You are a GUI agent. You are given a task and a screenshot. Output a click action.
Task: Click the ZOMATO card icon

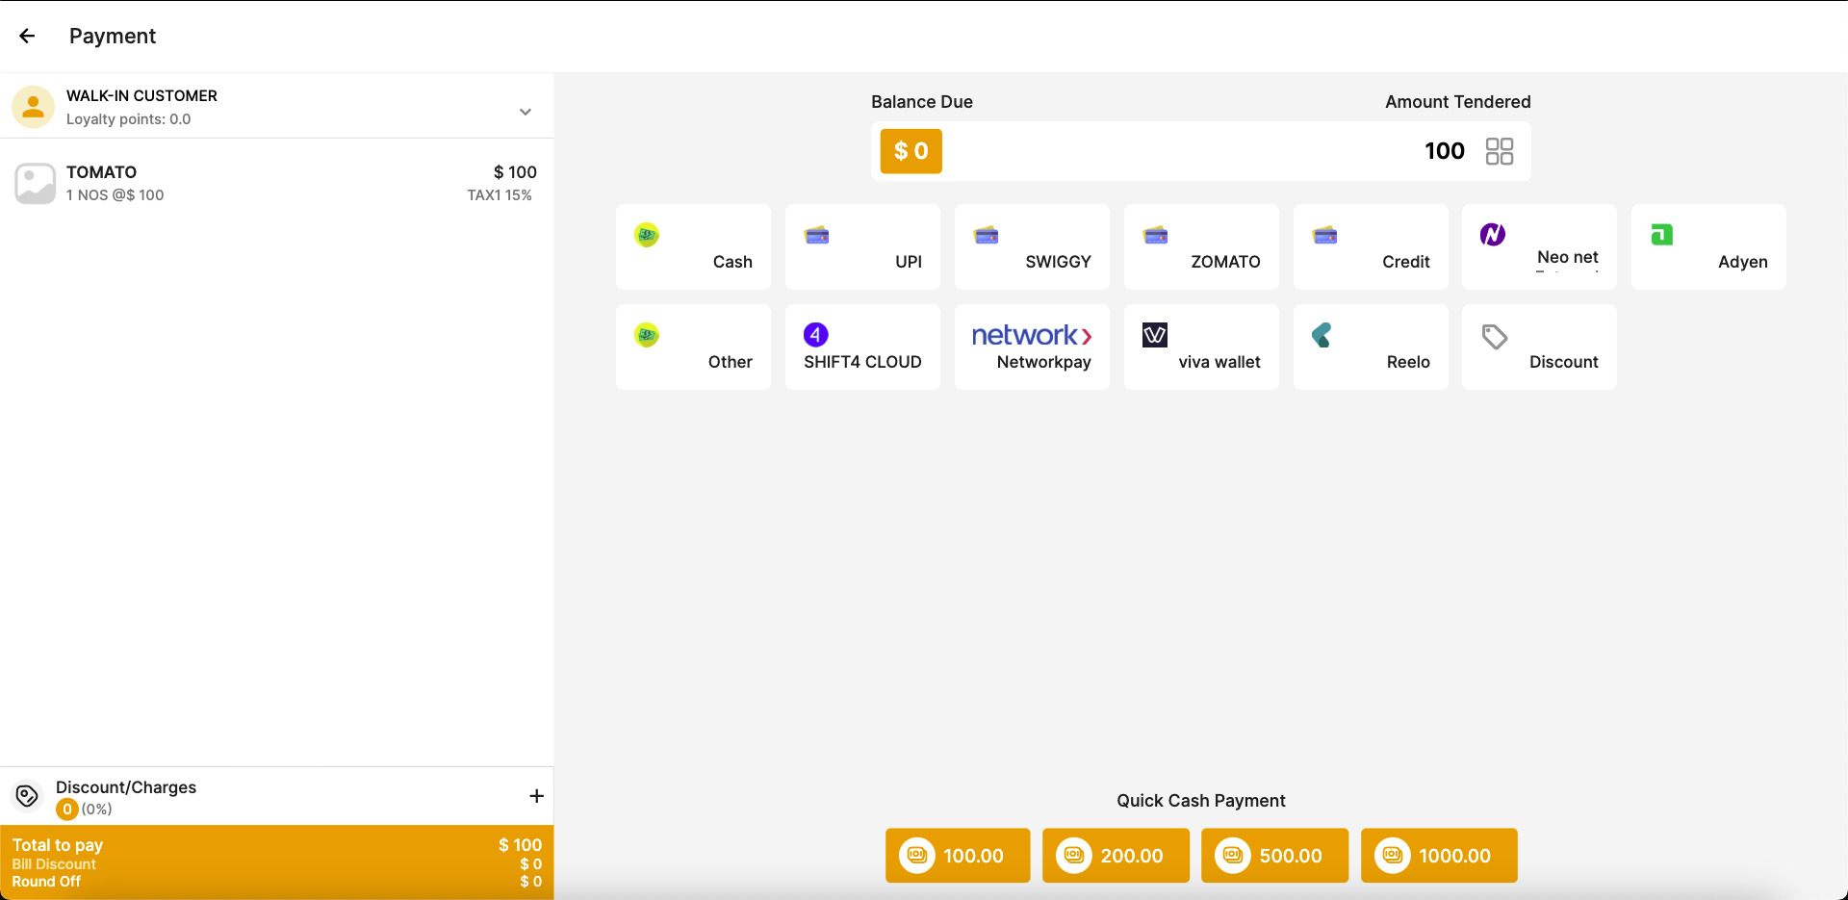tap(1155, 235)
